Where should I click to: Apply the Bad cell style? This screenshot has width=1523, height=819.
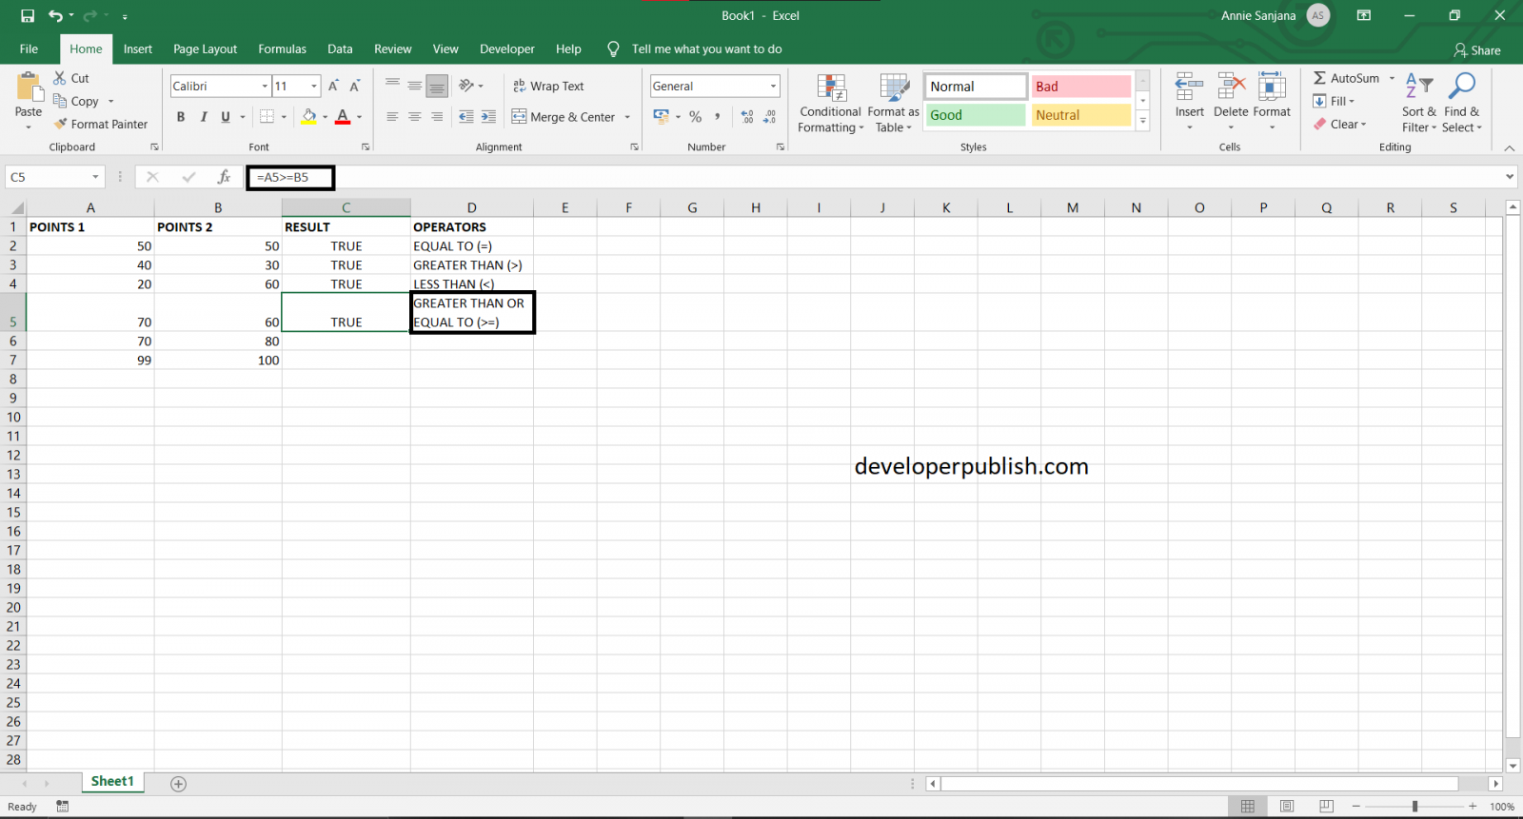pos(1080,87)
